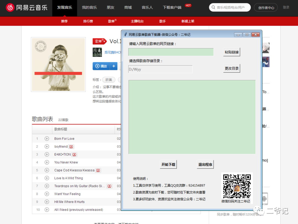Open MV icon next to E•MO•TION

coord(74,155)
